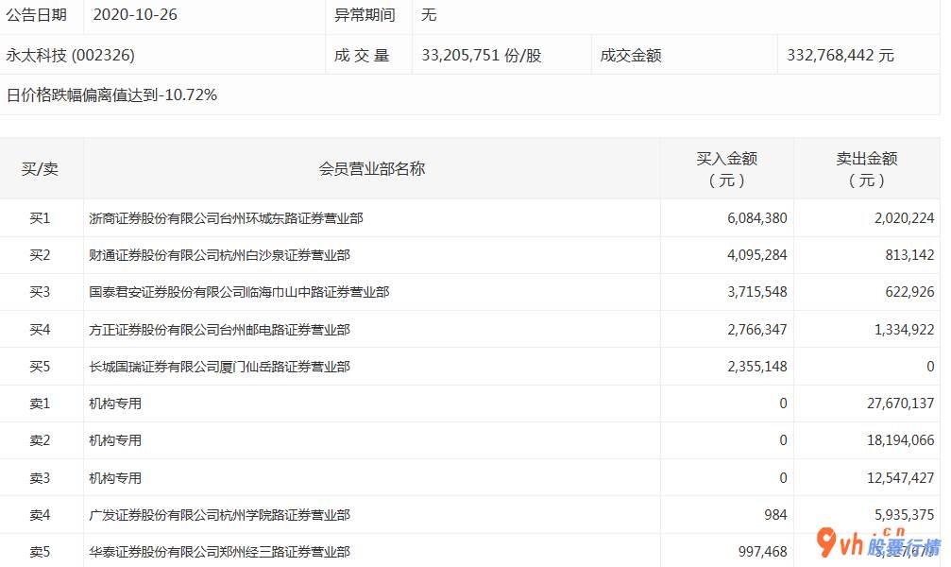Click the 卖2 row label
Viewport: 951px width, 567px height.
point(40,440)
